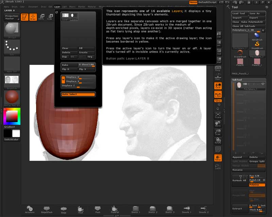Viewport: 272px width, 217px height.
Task: Collapse the SubTool section header
Action: pos(237,80)
